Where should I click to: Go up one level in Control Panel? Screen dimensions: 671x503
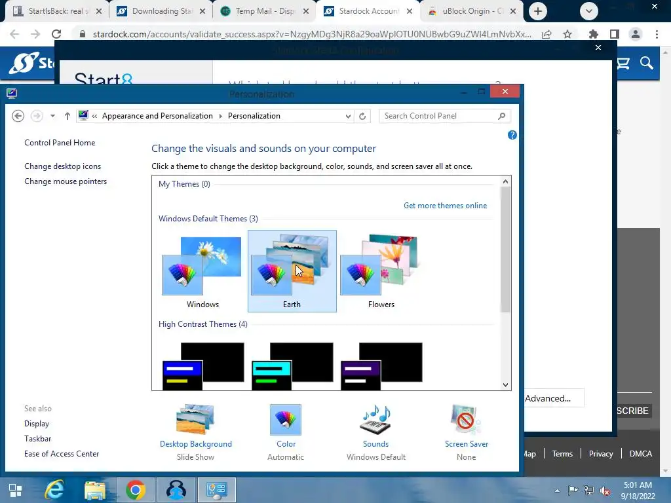click(x=67, y=116)
